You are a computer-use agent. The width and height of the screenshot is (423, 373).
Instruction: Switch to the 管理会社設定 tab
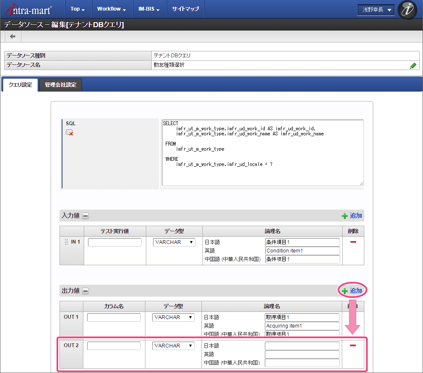tap(60, 85)
